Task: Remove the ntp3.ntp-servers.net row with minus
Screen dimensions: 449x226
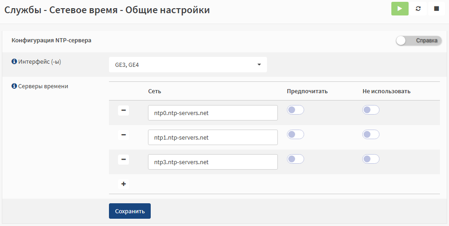Action: click(123, 160)
